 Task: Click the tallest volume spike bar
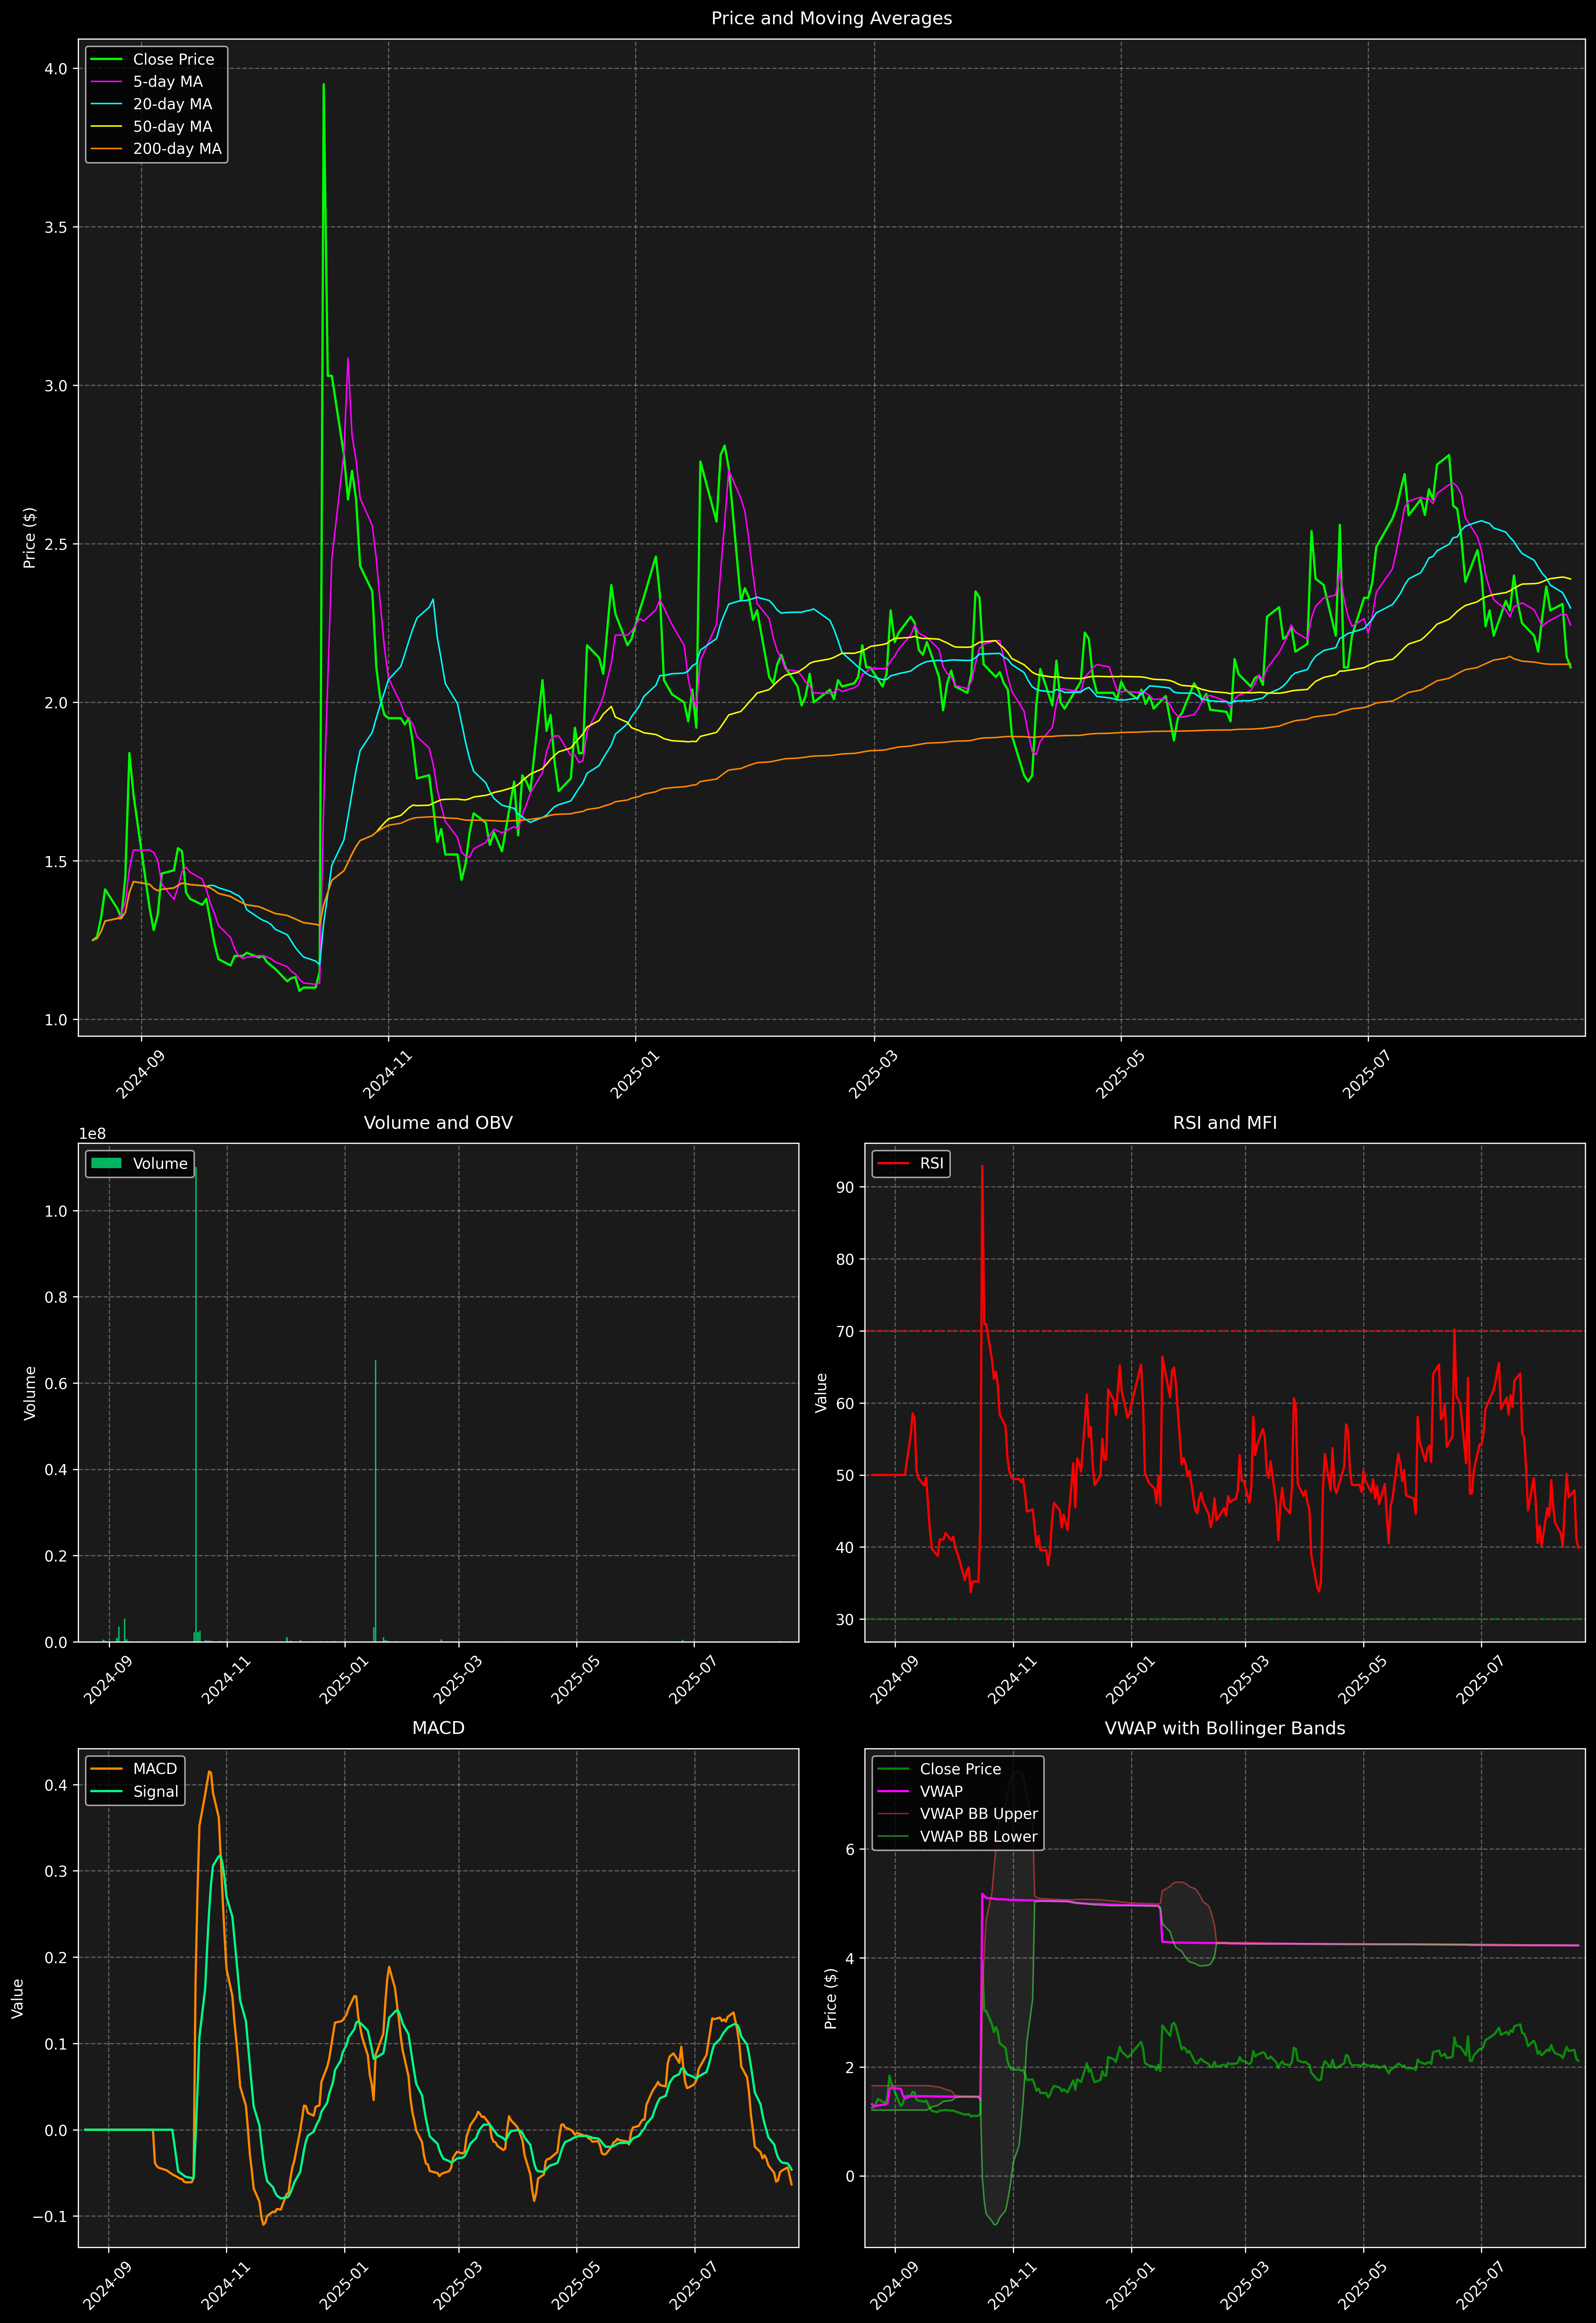196,1399
